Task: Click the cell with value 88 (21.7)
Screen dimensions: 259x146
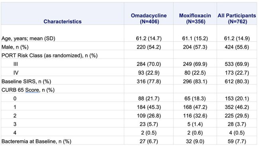Action: click(x=149, y=98)
